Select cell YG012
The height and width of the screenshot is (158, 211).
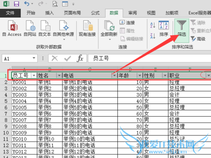24,152
